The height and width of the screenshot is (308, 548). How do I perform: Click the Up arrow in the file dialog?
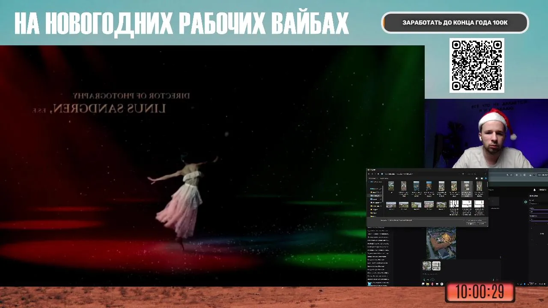click(x=378, y=174)
